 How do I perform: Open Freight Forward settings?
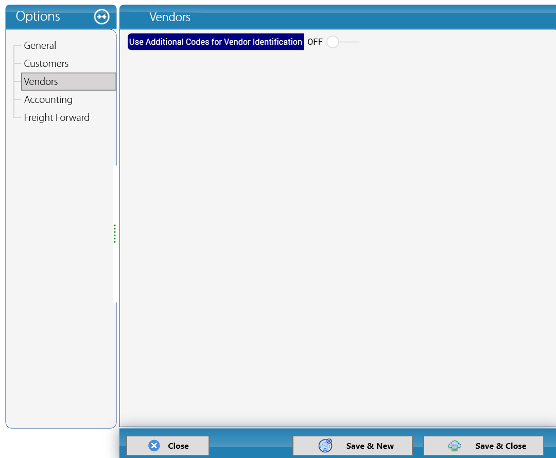(57, 118)
